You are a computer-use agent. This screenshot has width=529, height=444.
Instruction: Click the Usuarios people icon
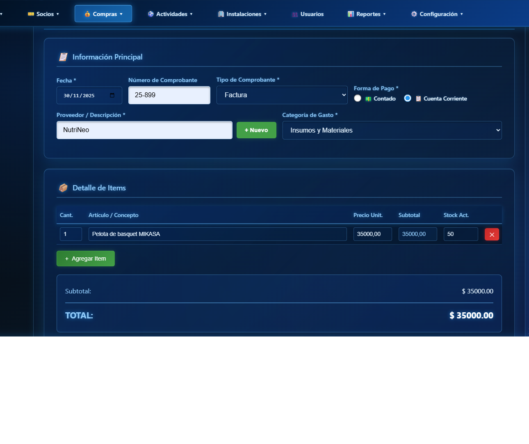tap(294, 14)
